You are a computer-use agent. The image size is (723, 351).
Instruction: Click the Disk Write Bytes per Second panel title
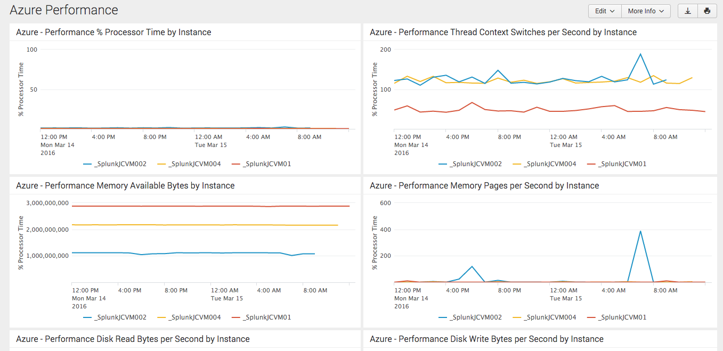pyautogui.click(x=486, y=339)
